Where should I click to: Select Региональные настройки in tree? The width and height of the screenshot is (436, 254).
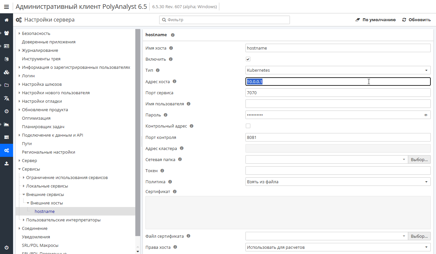tap(48, 152)
